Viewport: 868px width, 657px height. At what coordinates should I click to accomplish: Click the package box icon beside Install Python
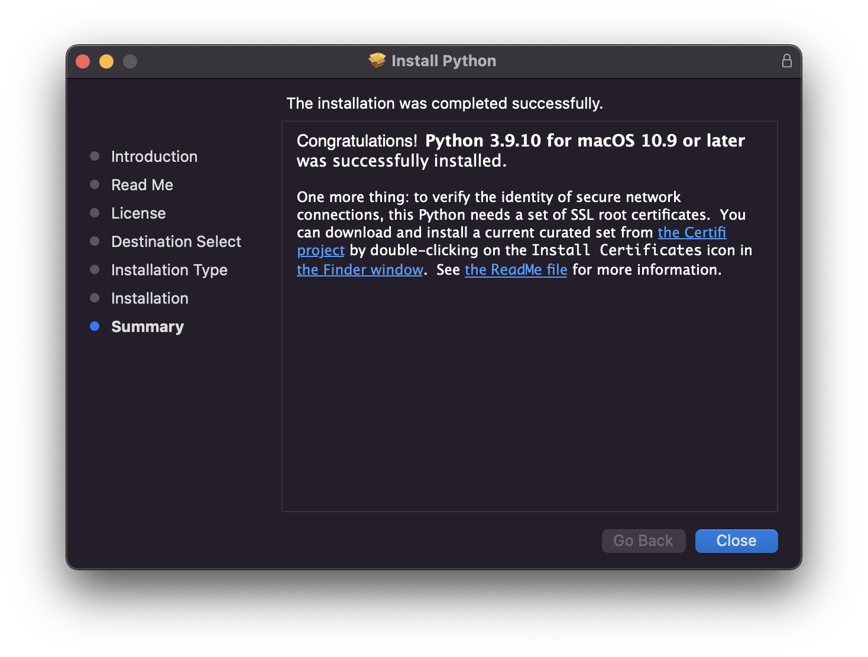coord(377,60)
